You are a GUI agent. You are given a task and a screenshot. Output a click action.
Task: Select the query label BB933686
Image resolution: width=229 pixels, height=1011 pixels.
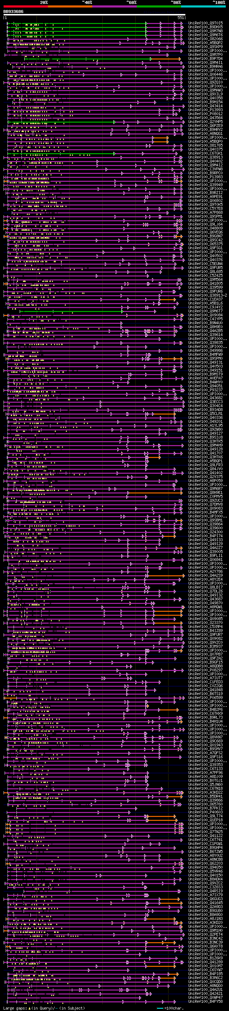pyautogui.click(x=13, y=12)
